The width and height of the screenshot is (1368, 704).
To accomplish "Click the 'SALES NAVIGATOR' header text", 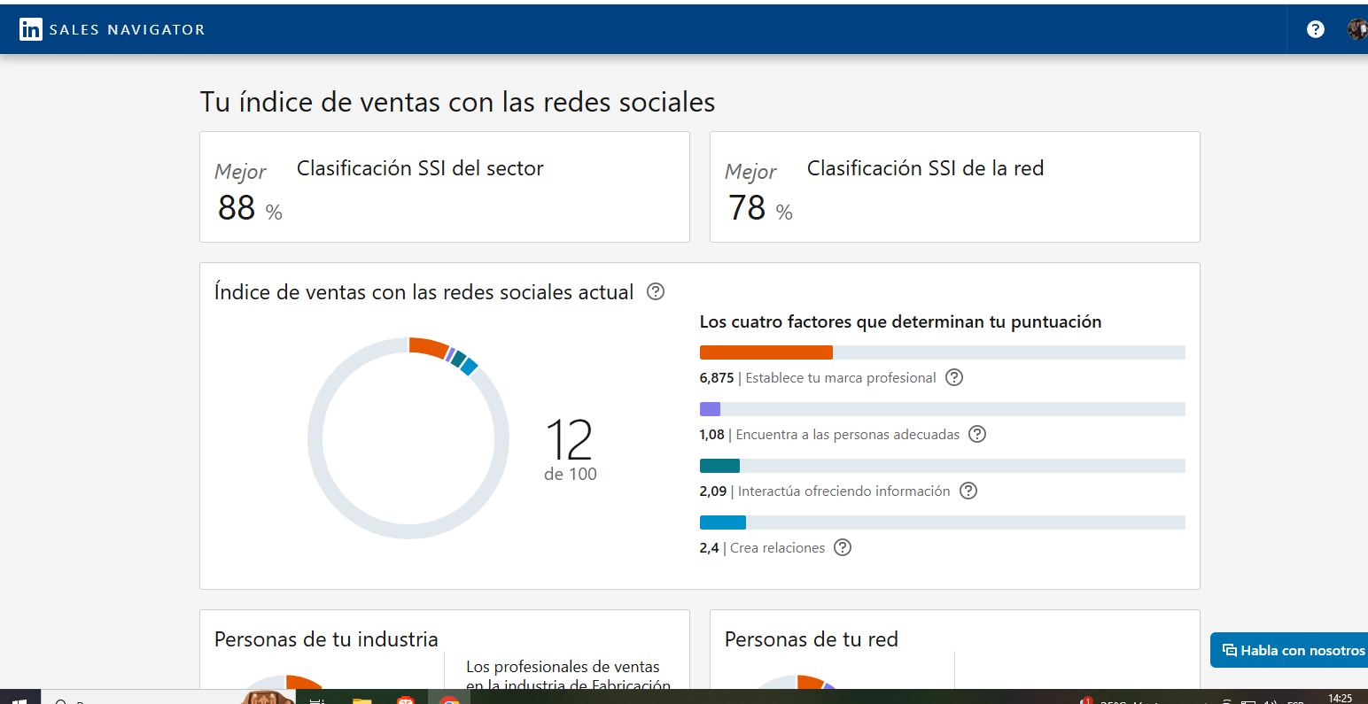I will point(127,30).
